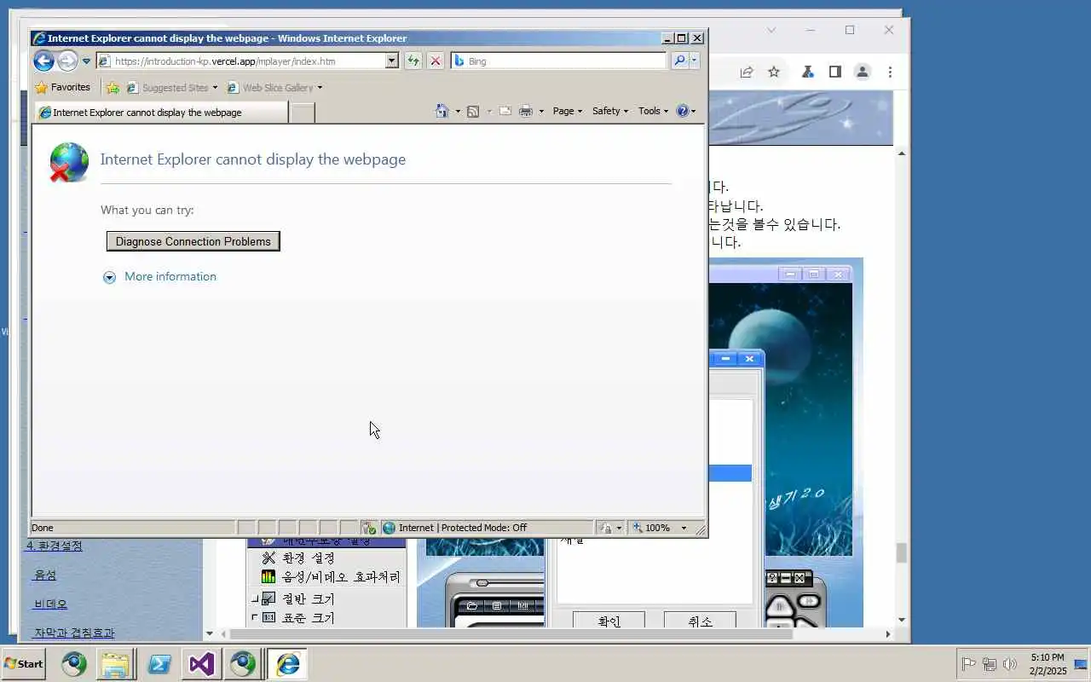Click the Bing search box
The image size is (1091, 682).
(558, 61)
